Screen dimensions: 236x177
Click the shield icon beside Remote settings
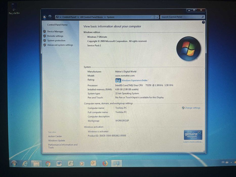pos(45,36)
